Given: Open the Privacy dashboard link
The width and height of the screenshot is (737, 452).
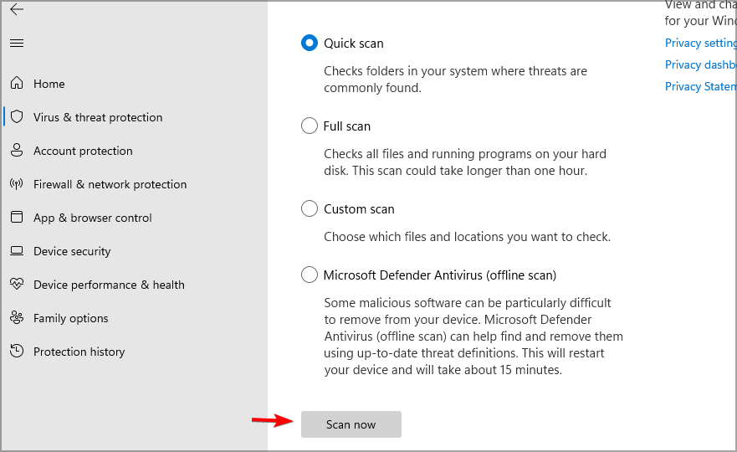Looking at the screenshot, I should 700,64.
